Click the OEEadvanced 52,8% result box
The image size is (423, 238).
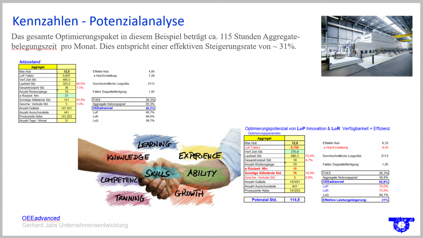(x=355, y=182)
